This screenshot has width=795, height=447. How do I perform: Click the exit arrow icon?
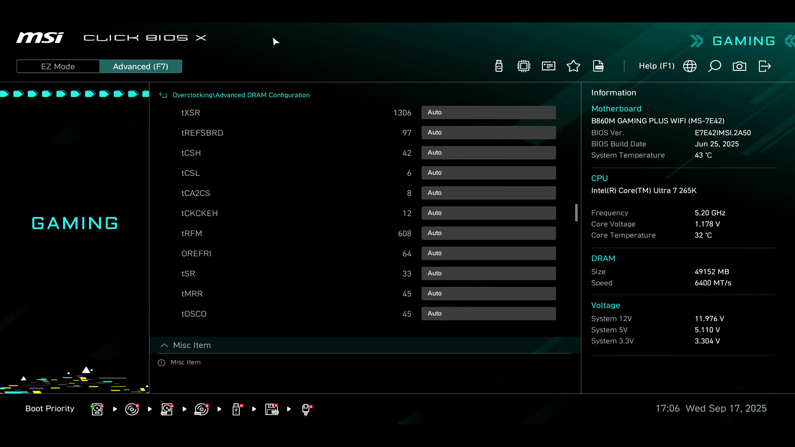[x=764, y=66]
